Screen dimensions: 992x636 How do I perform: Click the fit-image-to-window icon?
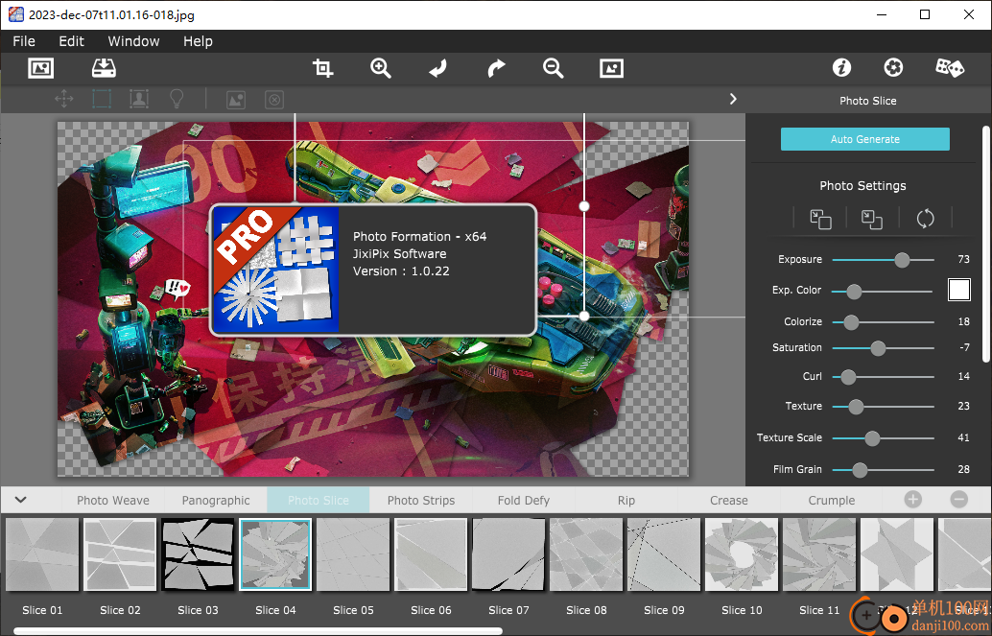611,68
